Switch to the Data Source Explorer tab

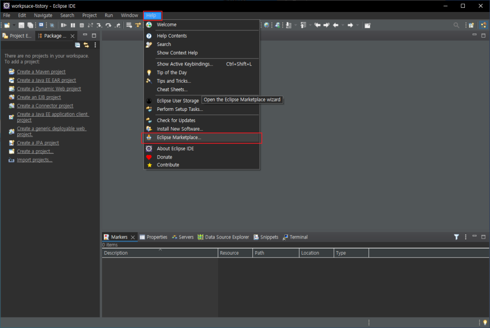click(x=224, y=237)
